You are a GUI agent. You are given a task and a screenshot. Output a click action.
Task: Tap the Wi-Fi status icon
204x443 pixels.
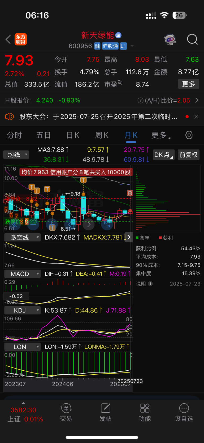[x=164, y=15]
